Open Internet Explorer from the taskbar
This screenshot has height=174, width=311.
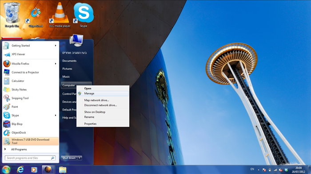[x=20, y=170]
